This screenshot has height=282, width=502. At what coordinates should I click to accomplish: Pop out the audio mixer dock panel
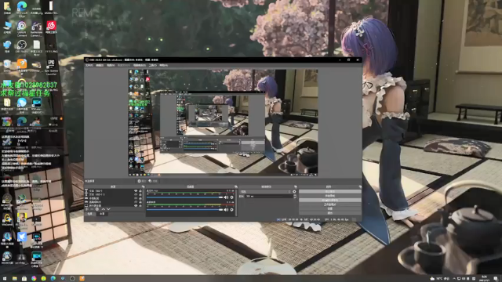tap(236, 186)
